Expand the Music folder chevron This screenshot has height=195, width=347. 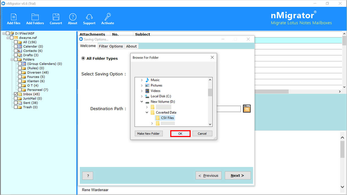[x=142, y=80]
